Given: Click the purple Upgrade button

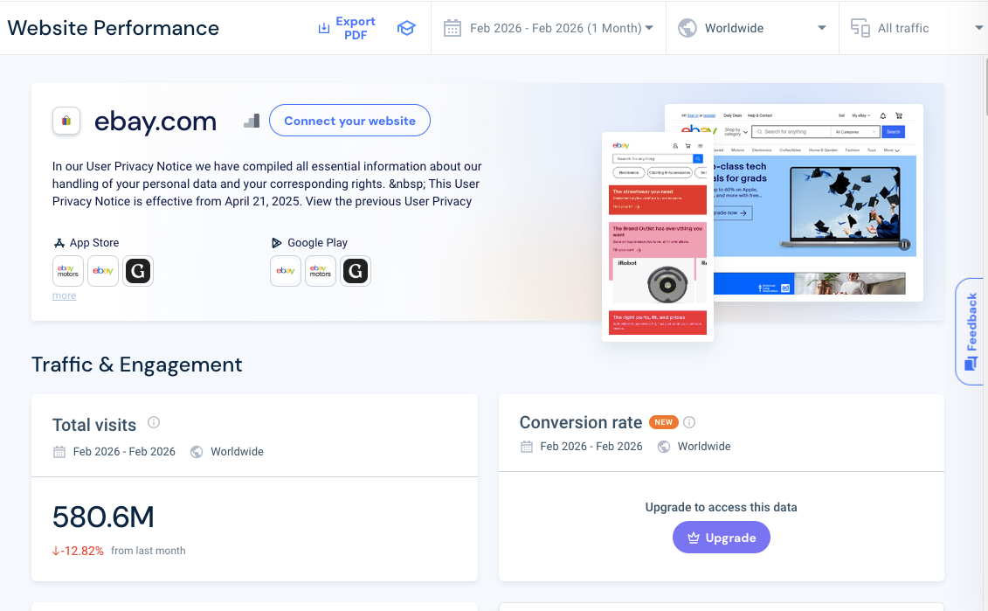Looking at the screenshot, I should (x=721, y=538).
